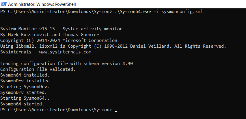
Task: Click the Copyright Microsoft Corporation line
Action: 59,40
